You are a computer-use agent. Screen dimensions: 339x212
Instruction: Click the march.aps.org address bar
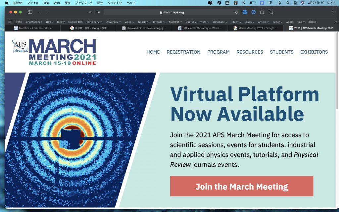tap(172, 12)
